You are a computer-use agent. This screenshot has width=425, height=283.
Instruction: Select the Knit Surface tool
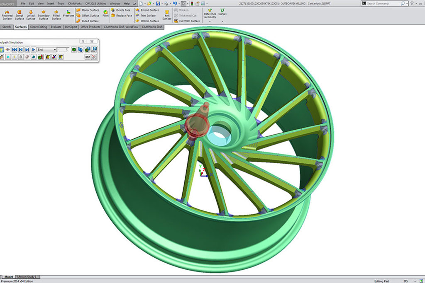pyautogui.click(x=167, y=15)
